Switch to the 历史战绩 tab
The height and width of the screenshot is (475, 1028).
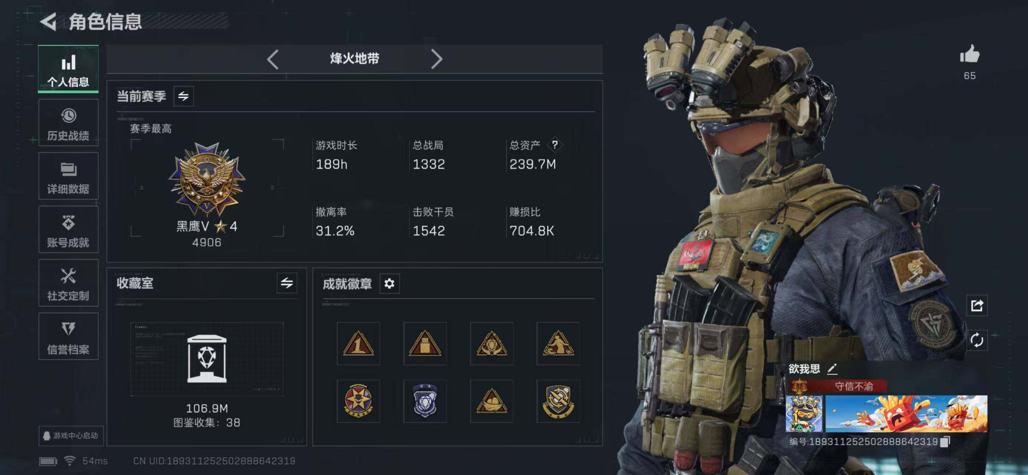click(68, 123)
